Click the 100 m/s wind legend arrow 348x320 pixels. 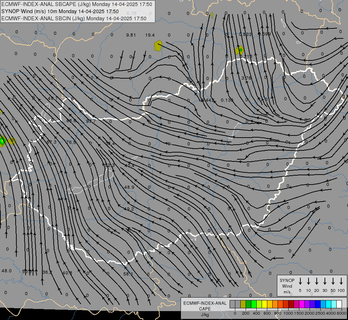(x=341, y=281)
